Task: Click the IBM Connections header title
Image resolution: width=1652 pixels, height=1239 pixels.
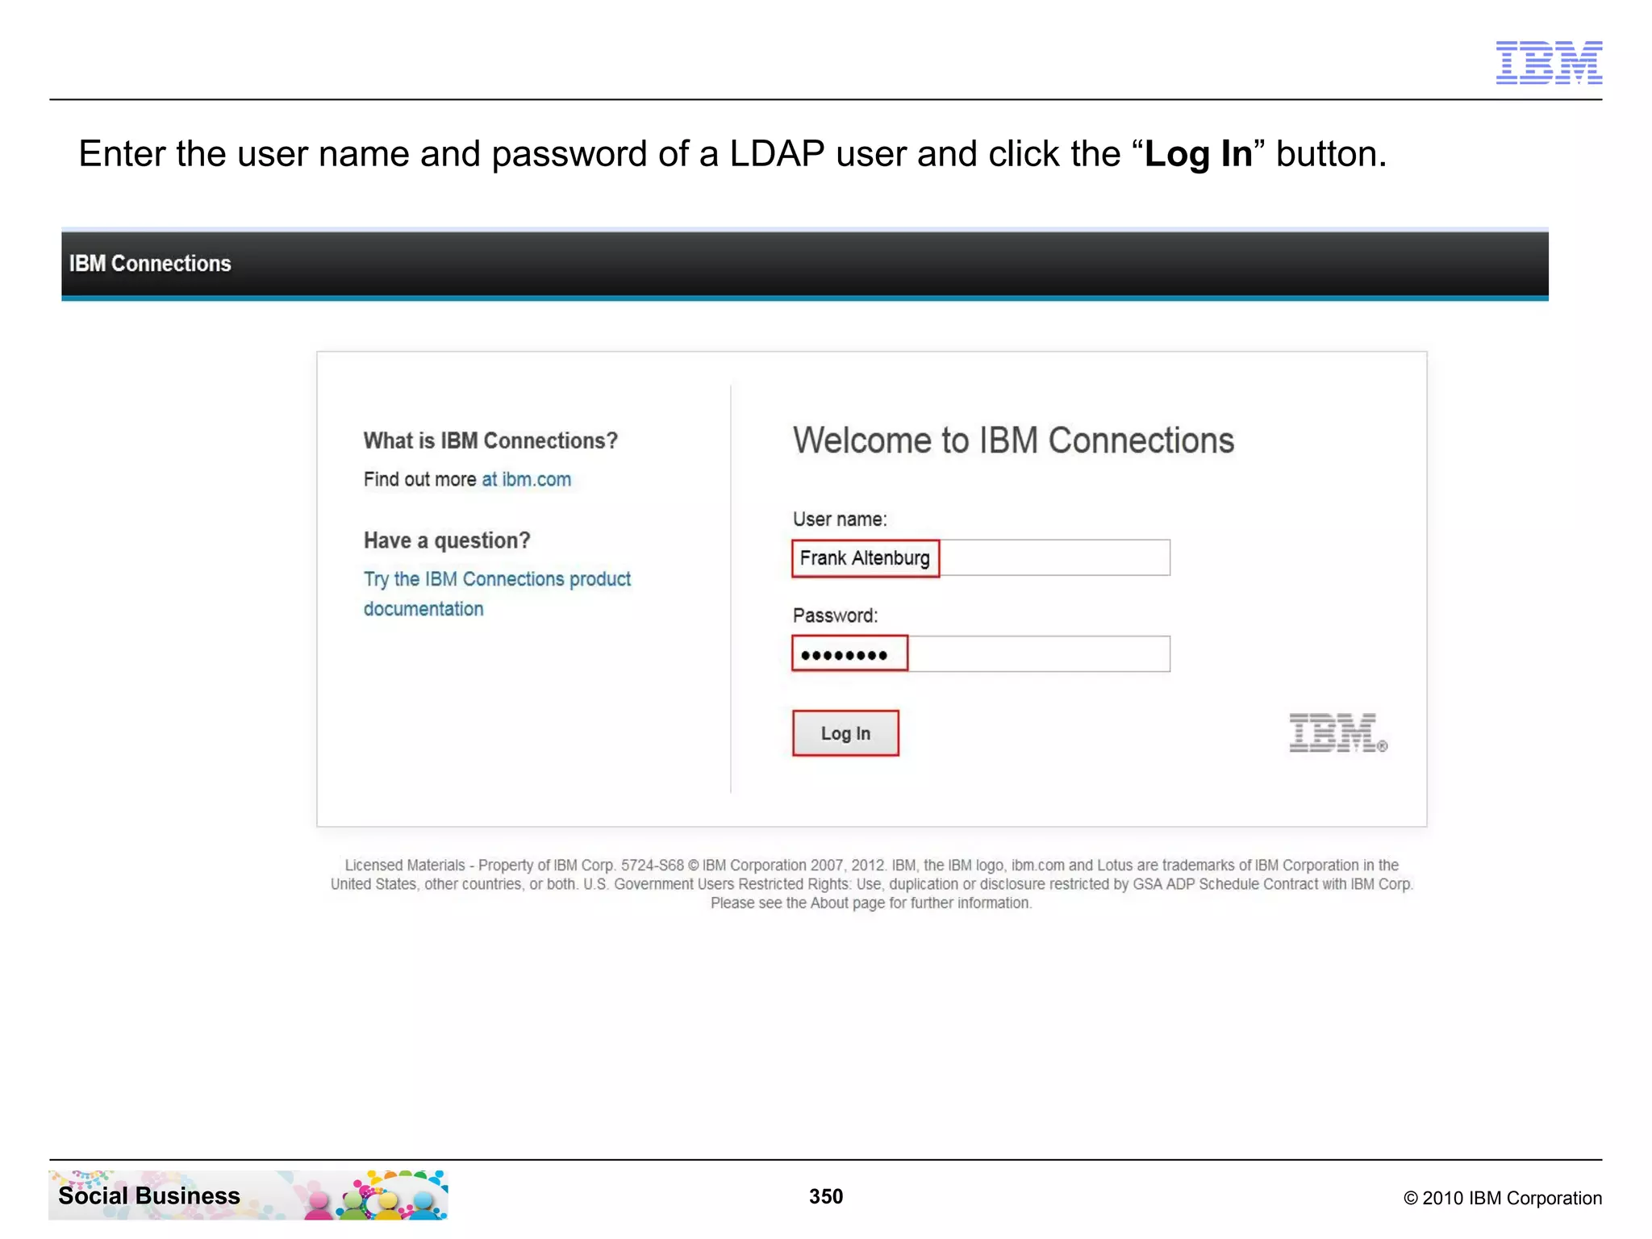Action: (x=150, y=264)
